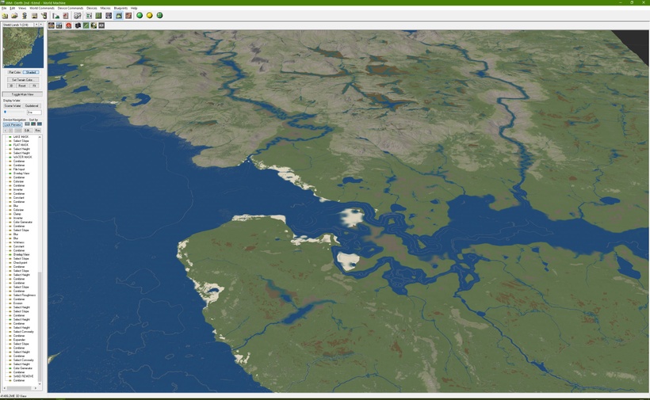Image resolution: width=650 pixels, height=400 pixels.
Task: Select the highlighted 3D terrain view icon
Action: (119, 15)
